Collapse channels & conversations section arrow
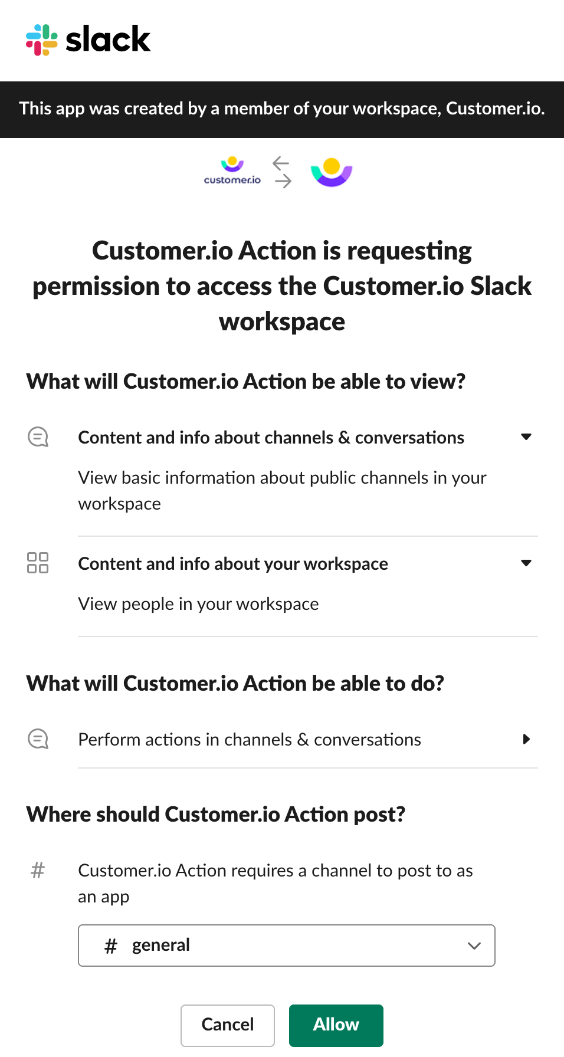 [526, 437]
